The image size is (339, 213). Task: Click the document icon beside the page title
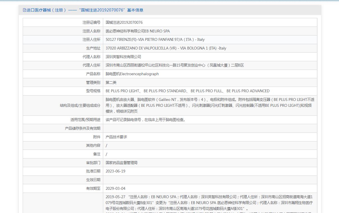point(24,10)
